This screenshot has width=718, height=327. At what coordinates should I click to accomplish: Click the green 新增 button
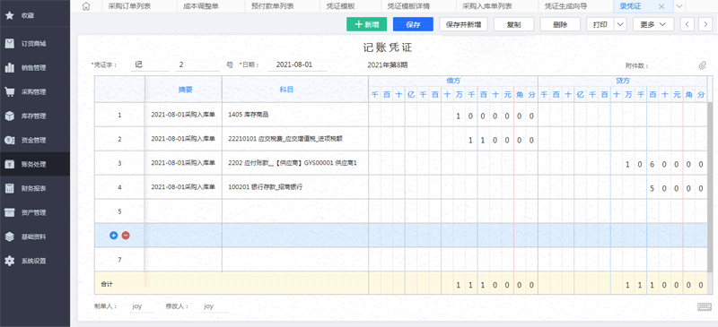coord(367,25)
